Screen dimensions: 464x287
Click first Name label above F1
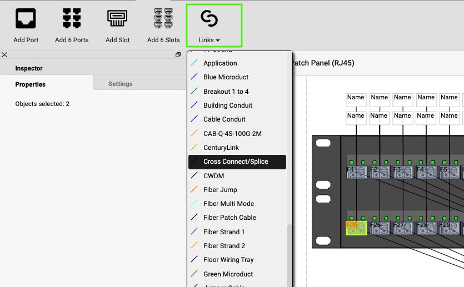[x=356, y=98]
